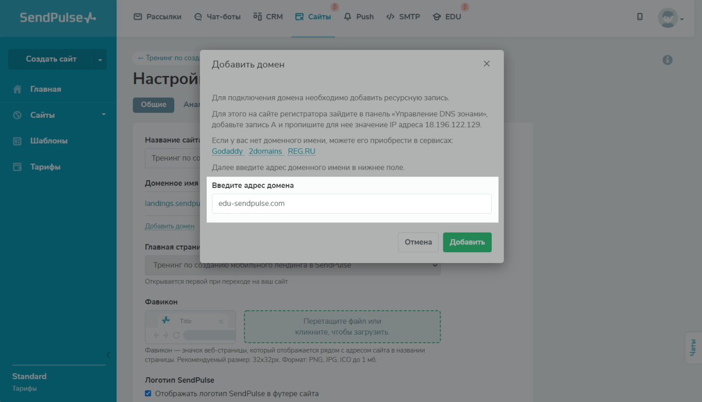Expand the Создать сайт dropdown arrow

pos(100,59)
